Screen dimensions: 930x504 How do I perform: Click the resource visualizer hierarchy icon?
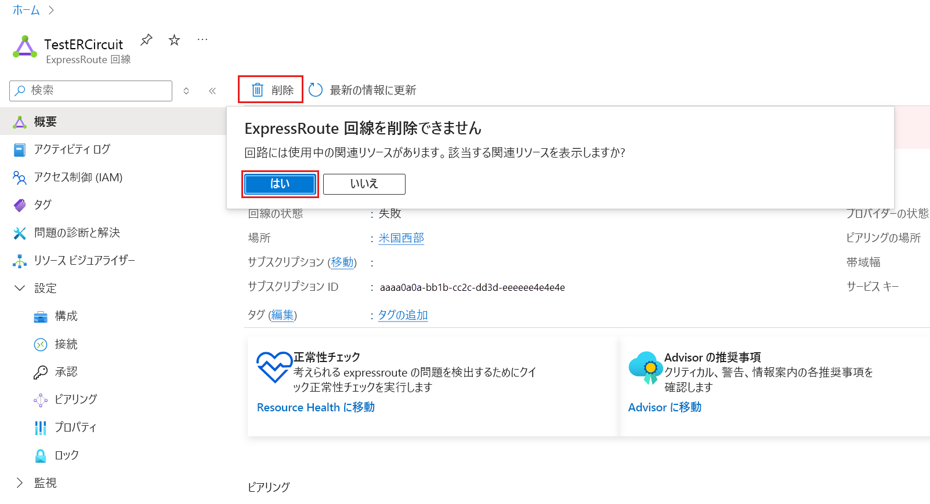tap(20, 261)
